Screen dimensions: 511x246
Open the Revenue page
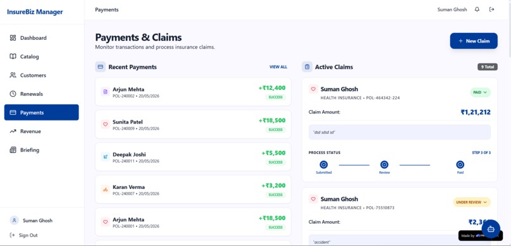click(x=41, y=131)
